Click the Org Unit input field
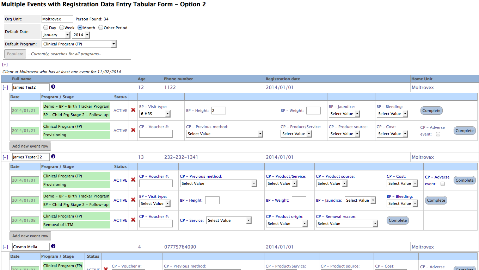 click(x=57, y=19)
